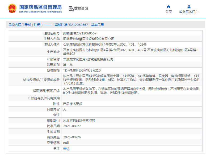This screenshot has height=155, width=206.
Task: Click the document icon before 境内医疗器械
Action: (10, 25)
